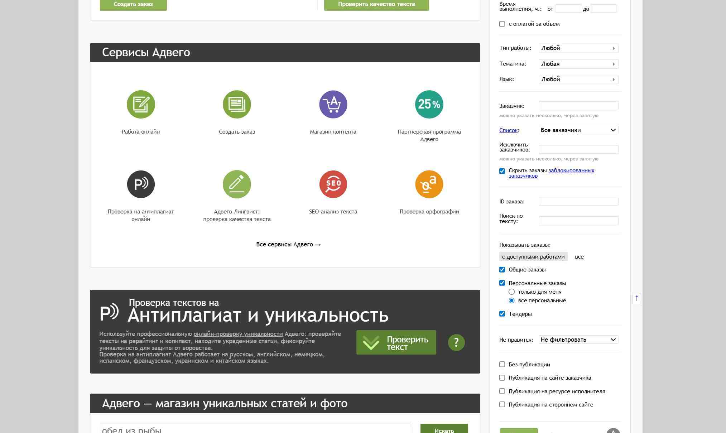Screen dimensions: 726x433
Task: Open the Работа онлайн service icon
Action: pos(141,104)
